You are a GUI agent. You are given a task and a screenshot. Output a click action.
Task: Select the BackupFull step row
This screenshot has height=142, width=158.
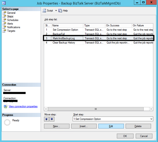pyautogui.click(x=98, y=34)
